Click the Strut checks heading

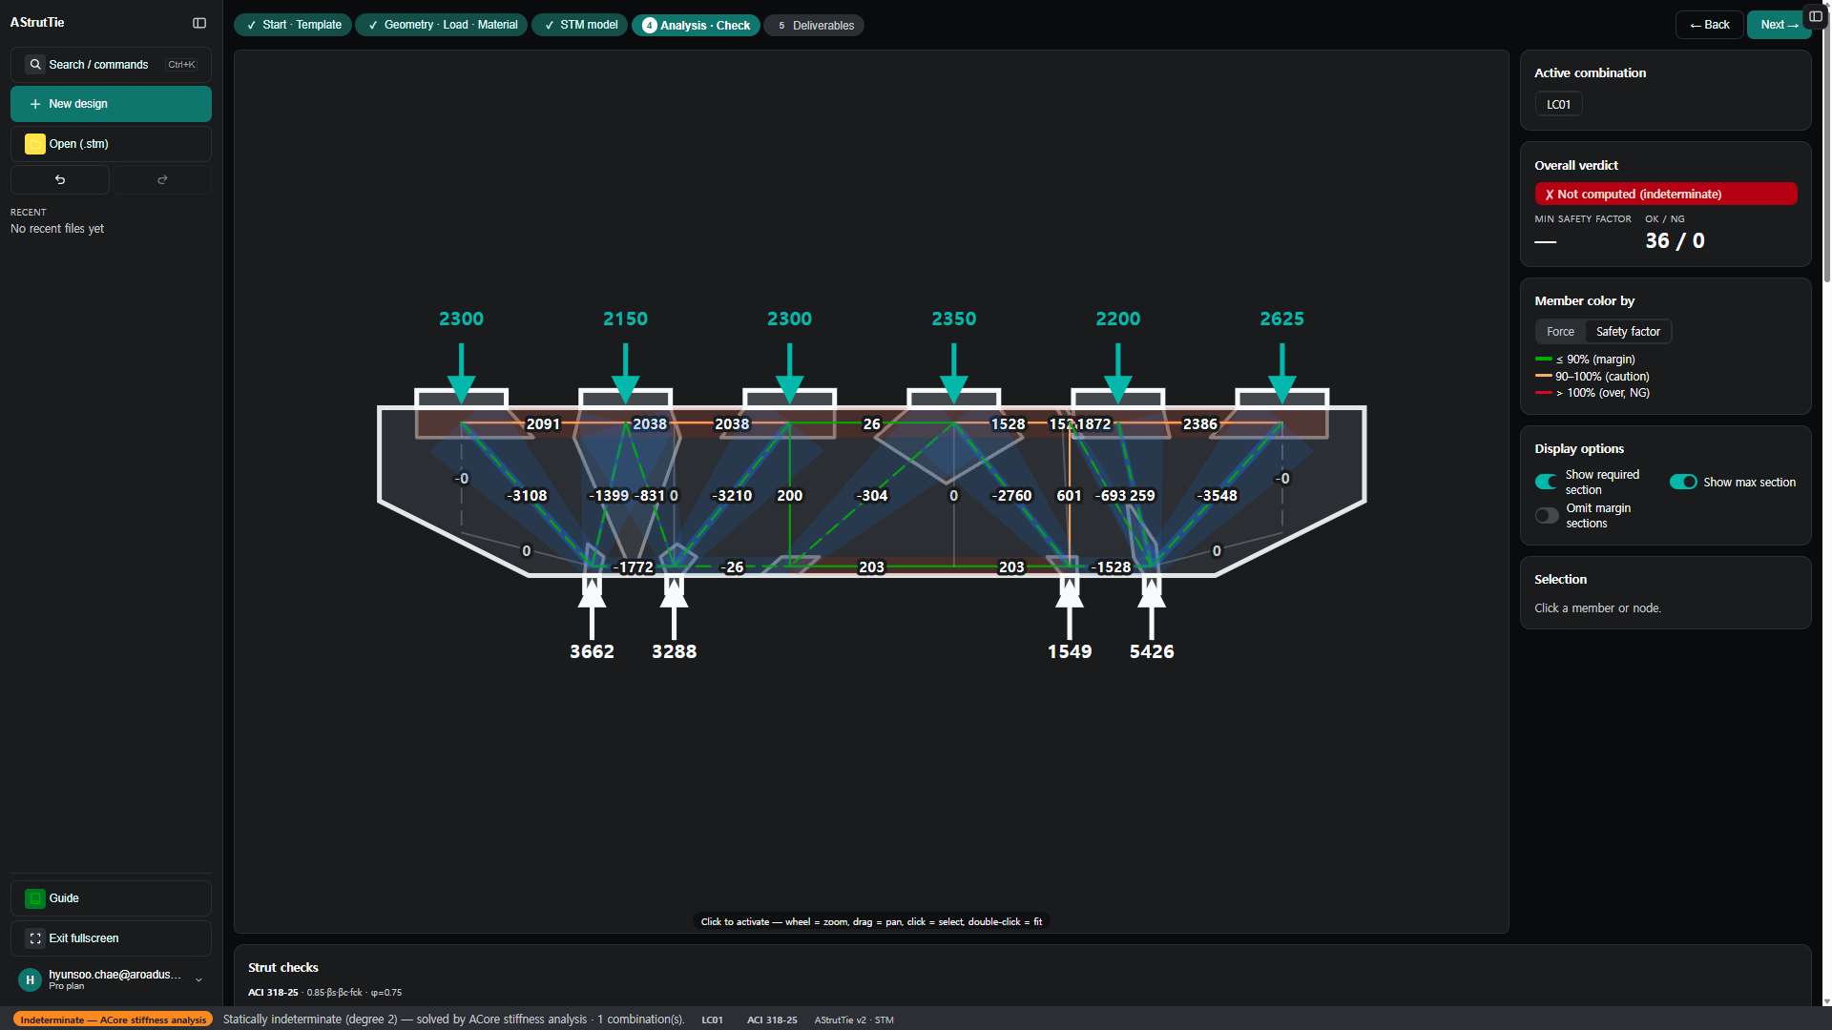(283, 967)
